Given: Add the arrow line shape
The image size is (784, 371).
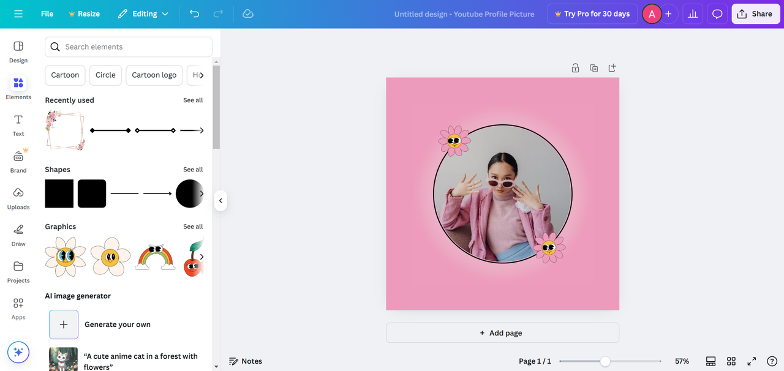Looking at the screenshot, I should pos(157,193).
